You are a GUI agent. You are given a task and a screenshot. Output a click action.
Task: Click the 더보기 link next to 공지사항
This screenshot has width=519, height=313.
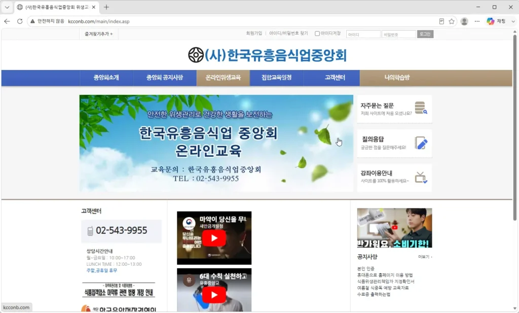tap(425, 257)
